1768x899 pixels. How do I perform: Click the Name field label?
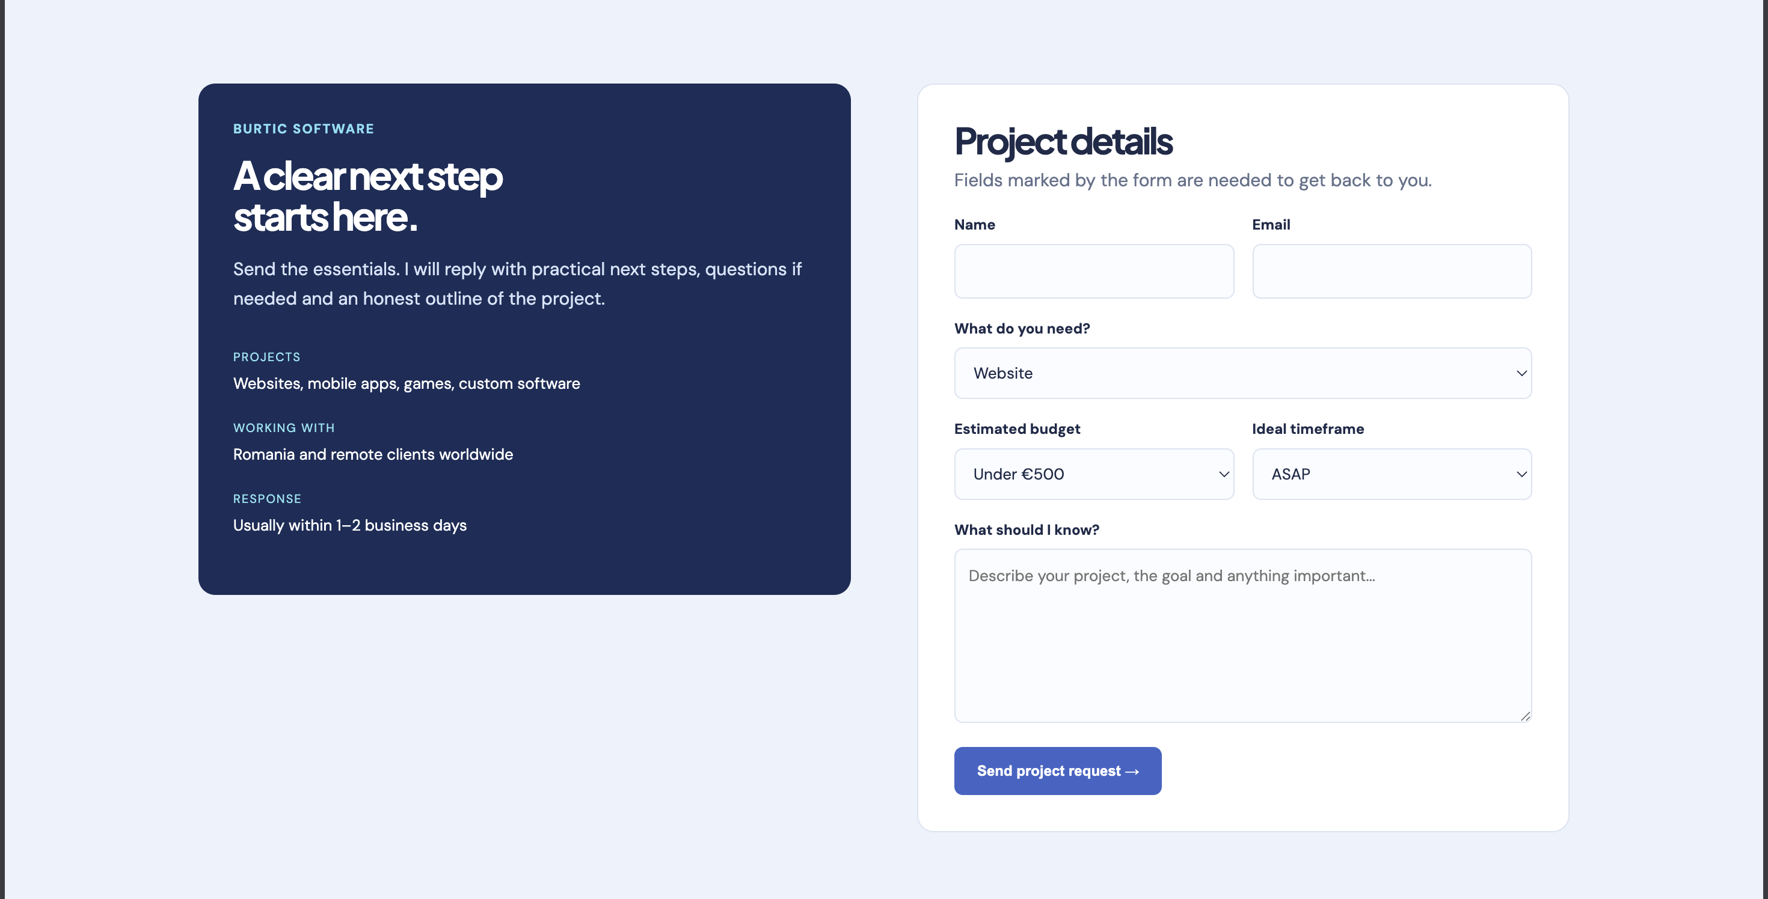(x=974, y=224)
